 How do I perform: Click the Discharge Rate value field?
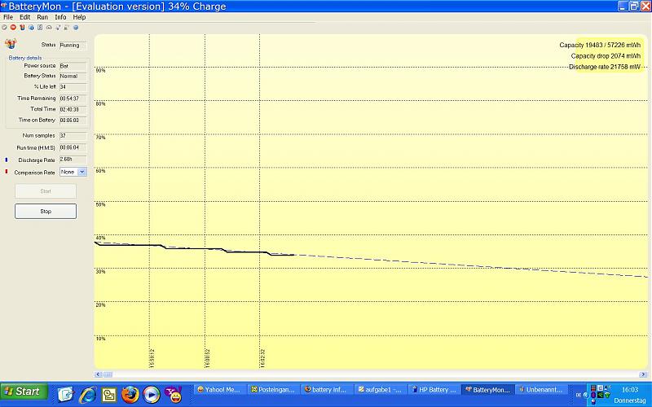(69, 160)
